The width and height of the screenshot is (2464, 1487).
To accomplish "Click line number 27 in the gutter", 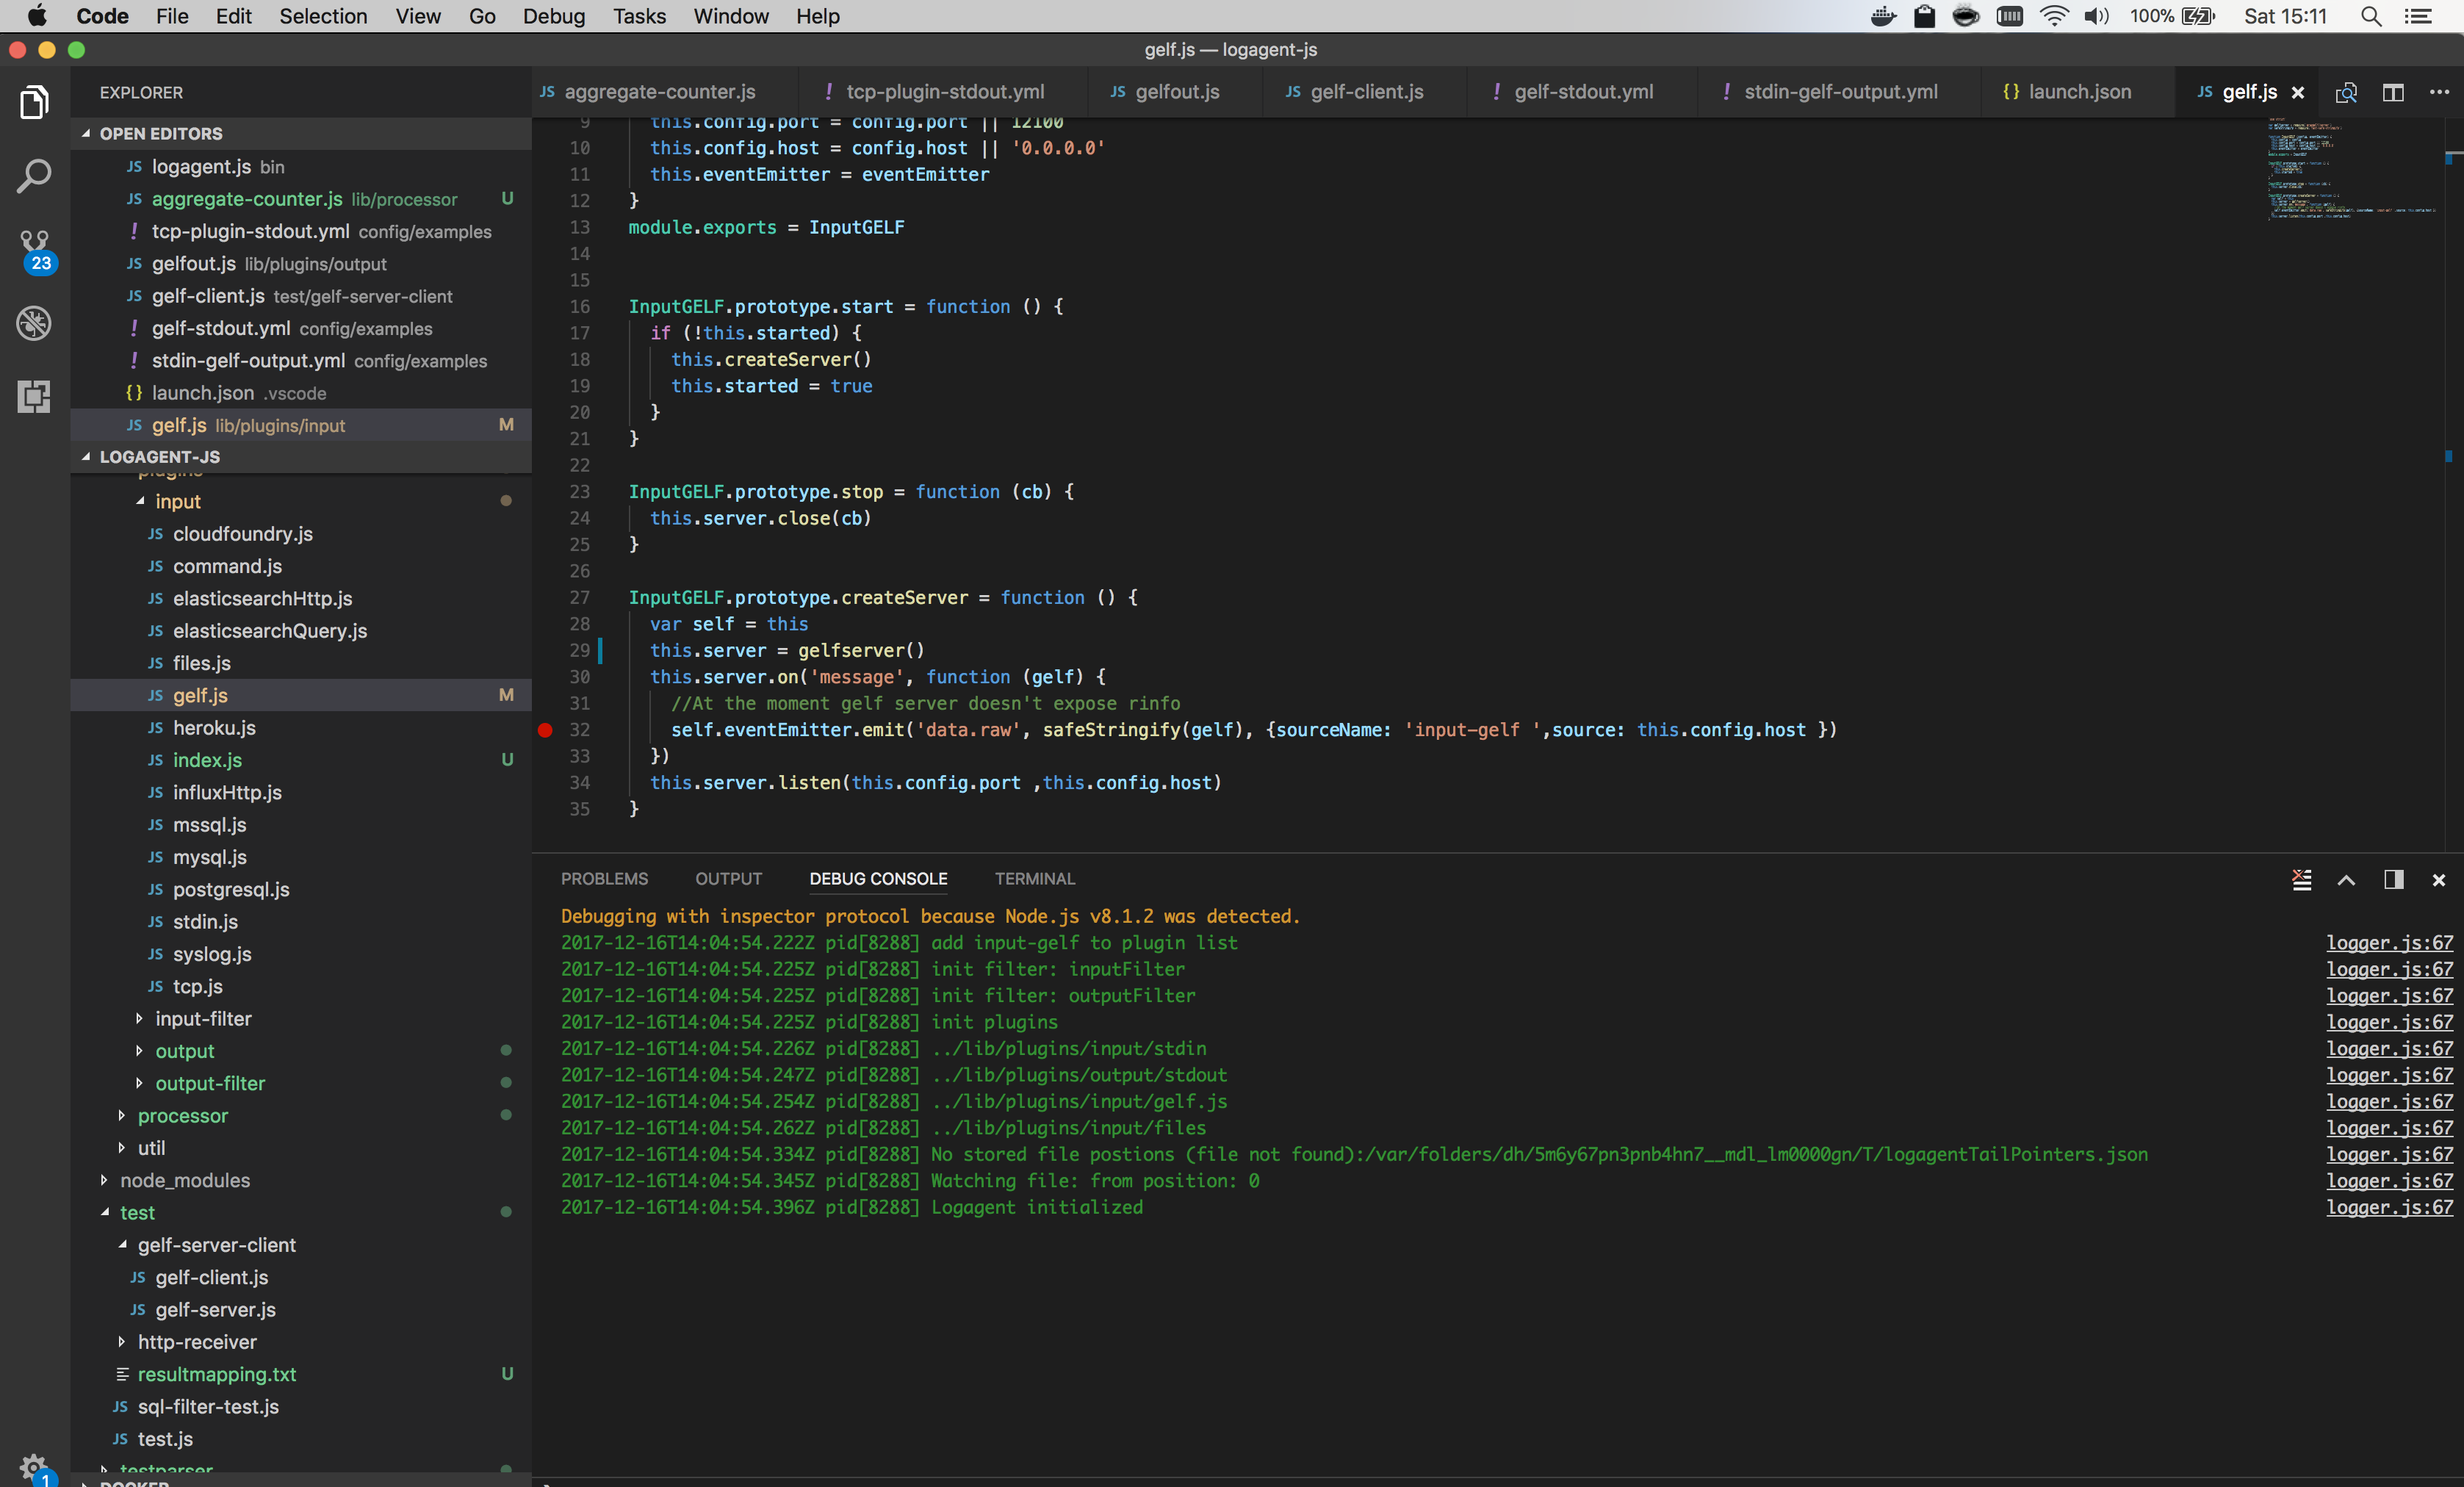I will [x=580, y=597].
